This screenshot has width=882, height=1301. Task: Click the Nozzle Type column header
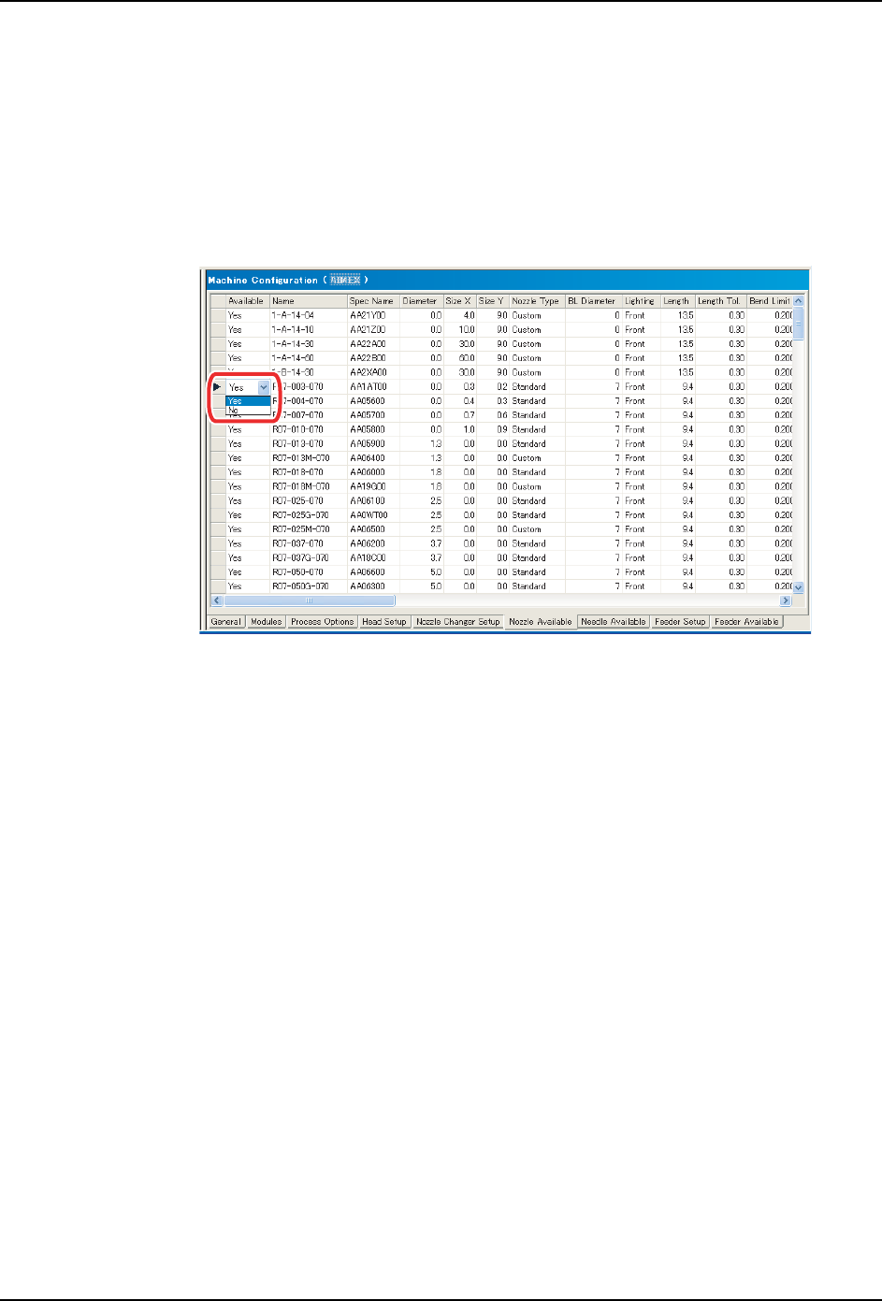pyautogui.click(x=537, y=301)
